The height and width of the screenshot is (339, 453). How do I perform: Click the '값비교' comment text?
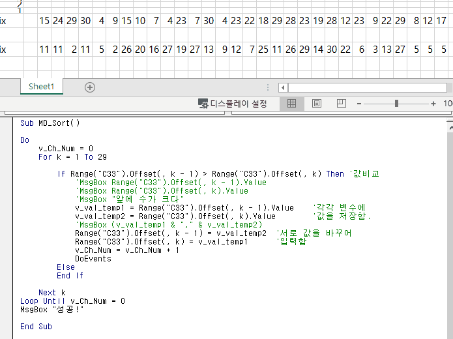point(364,173)
